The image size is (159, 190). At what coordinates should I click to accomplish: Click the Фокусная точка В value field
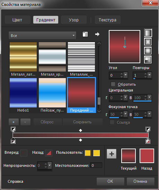pos(139,114)
